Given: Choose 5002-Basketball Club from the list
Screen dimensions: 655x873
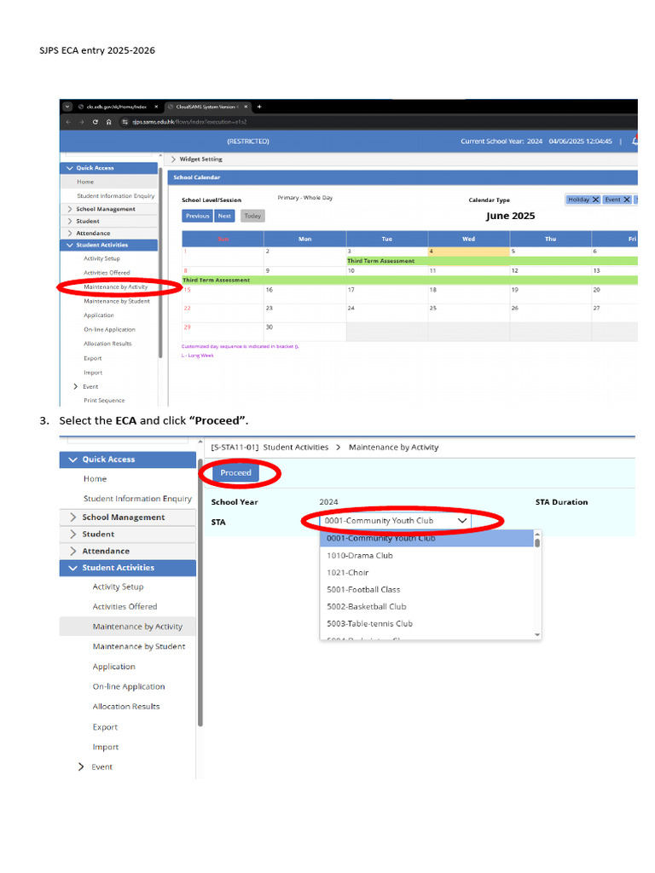Looking at the screenshot, I should click(426, 606).
